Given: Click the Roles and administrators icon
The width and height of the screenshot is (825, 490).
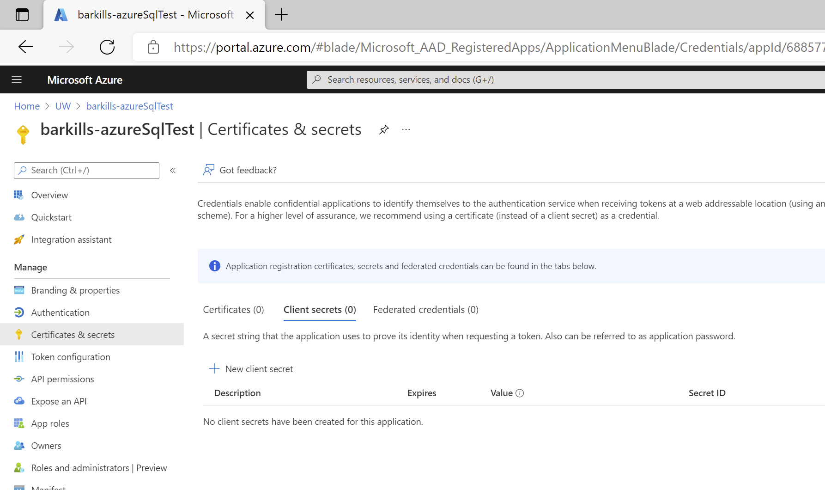Looking at the screenshot, I should click(19, 468).
